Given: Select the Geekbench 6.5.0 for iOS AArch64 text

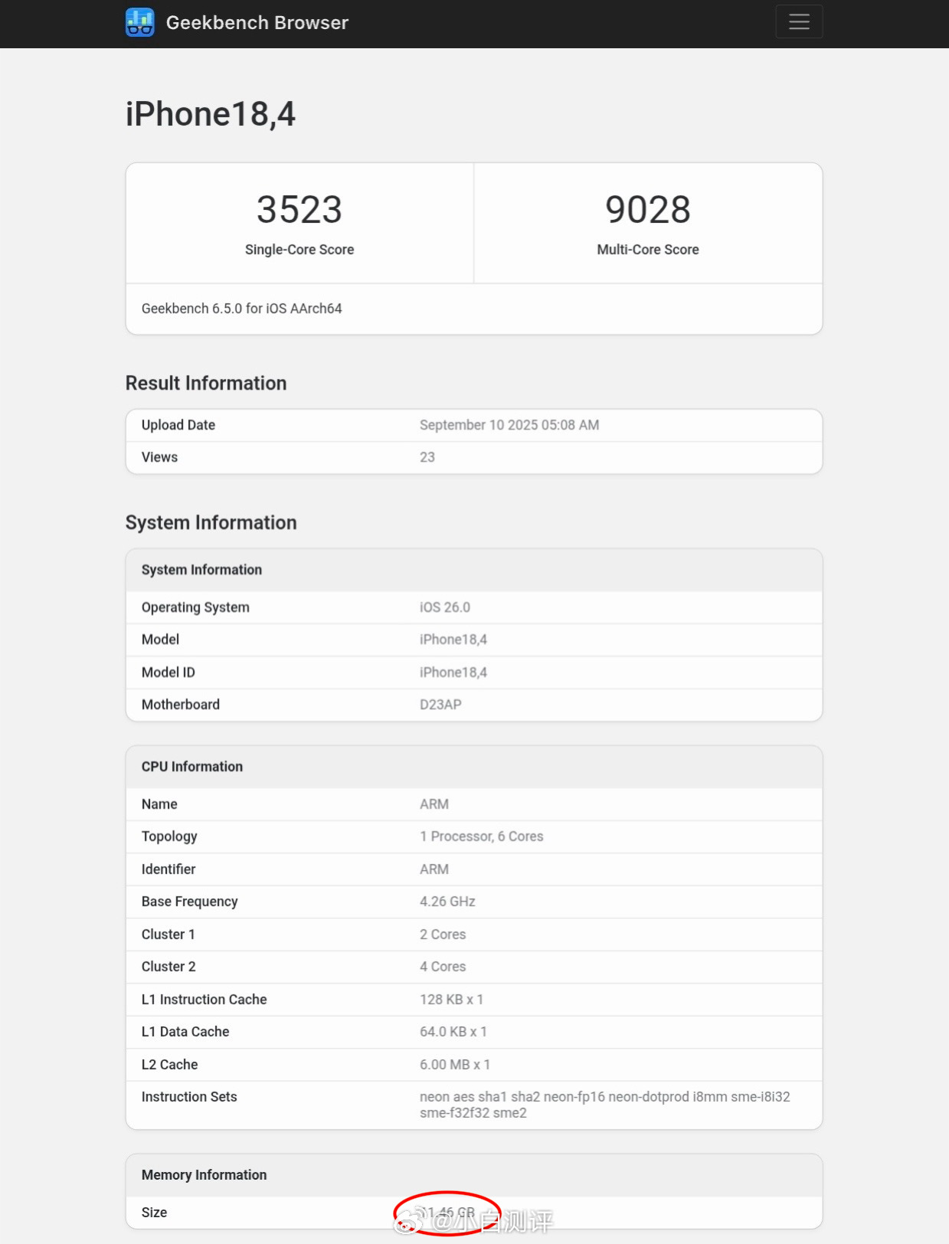Looking at the screenshot, I should (x=242, y=309).
